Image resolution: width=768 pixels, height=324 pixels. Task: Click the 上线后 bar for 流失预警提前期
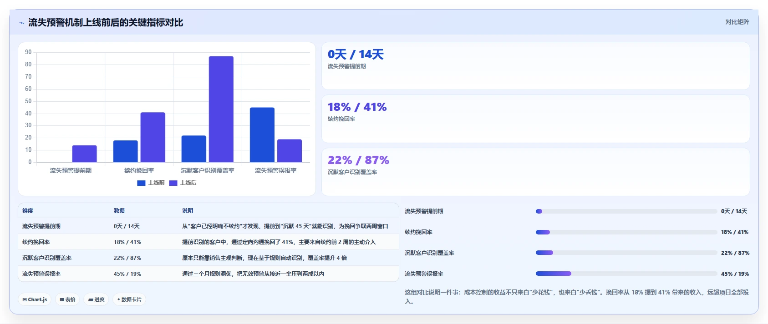pyautogui.click(x=84, y=154)
